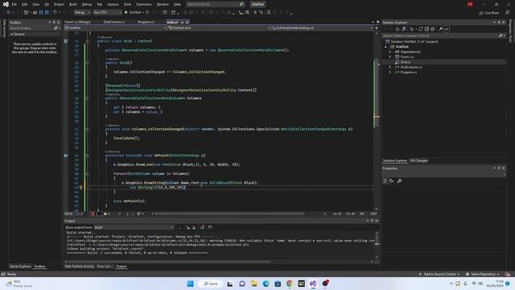Open the Error List tab
This screenshot has height=290, width=515.
pos(105,267)
